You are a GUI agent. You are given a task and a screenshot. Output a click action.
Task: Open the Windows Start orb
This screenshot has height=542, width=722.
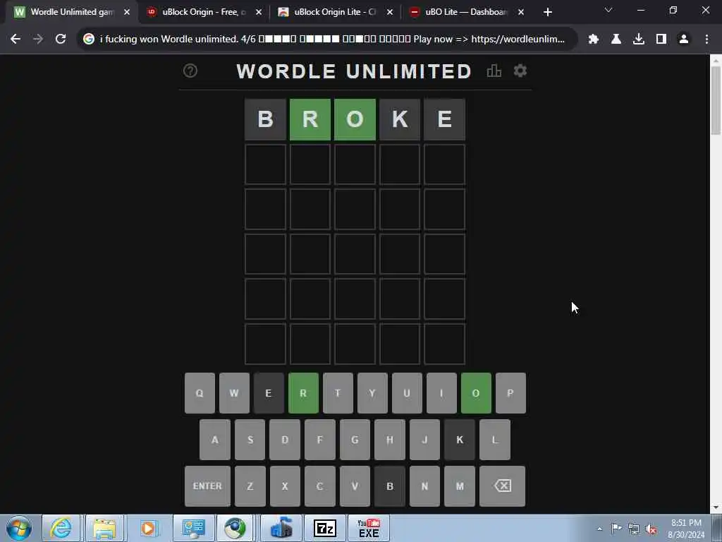coord(19,528)
